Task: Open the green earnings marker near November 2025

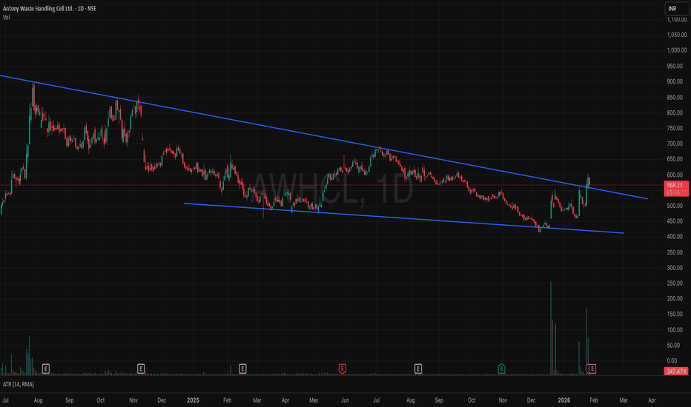Action: pos(501,369)
